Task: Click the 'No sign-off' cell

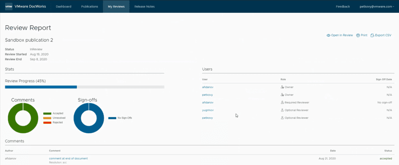Action: point(385,102)
